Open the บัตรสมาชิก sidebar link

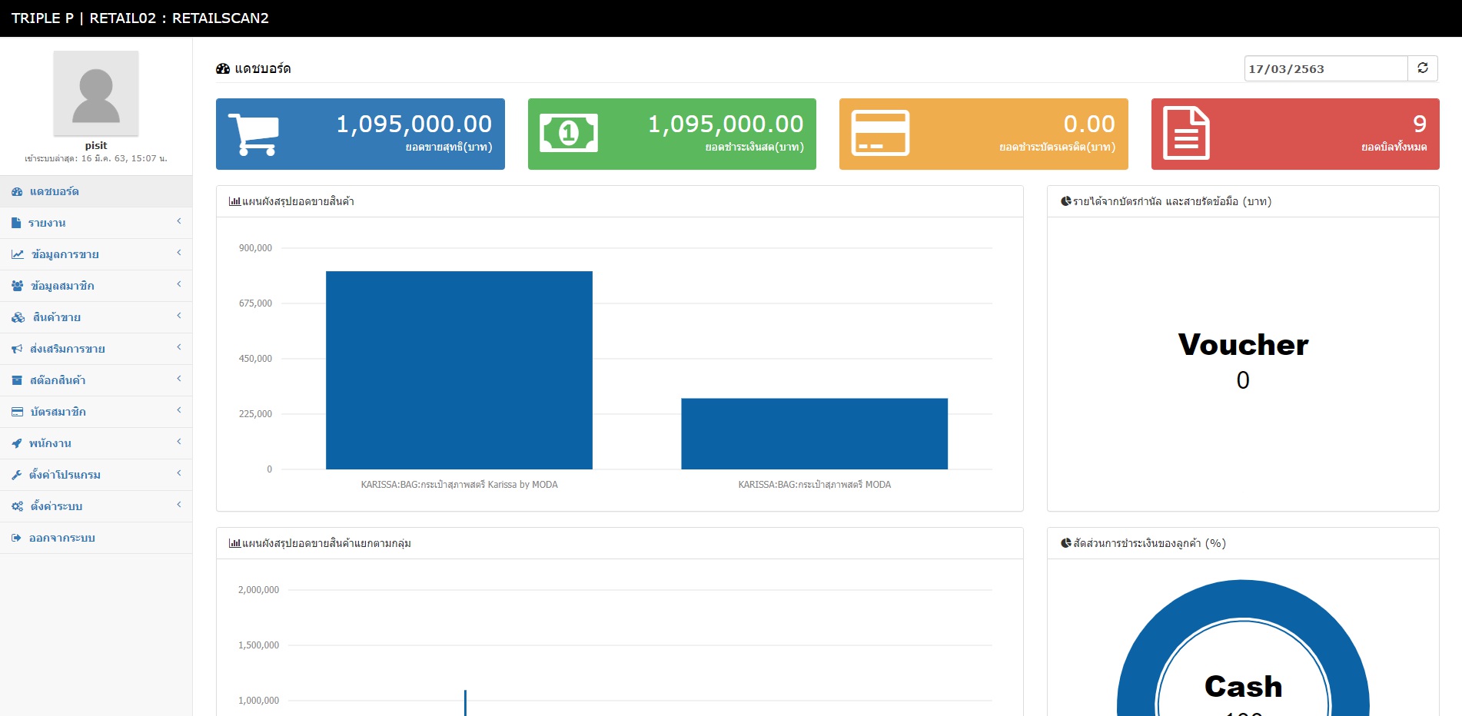coord(96,412)
